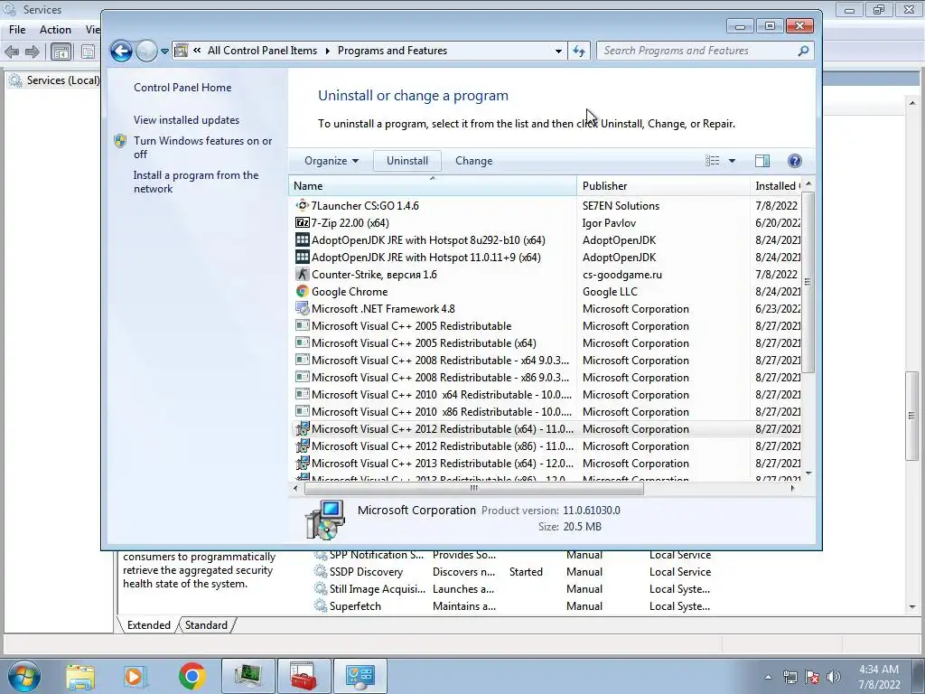Open Google Chrome from the taskbar
Viewport: 925px width, 694px height.
192,676
